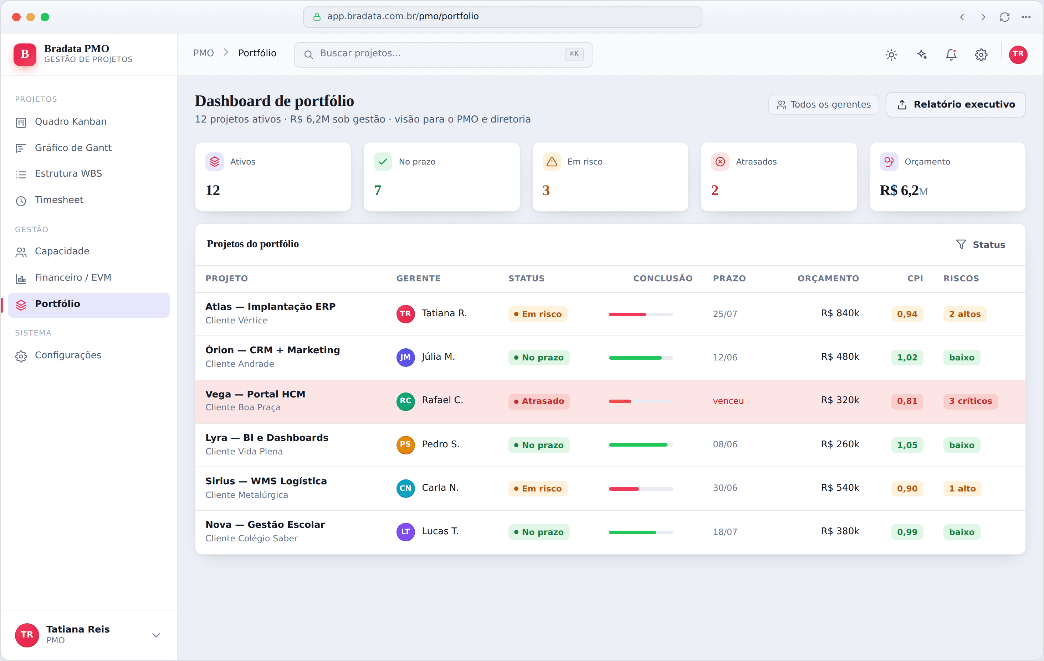This screenshot has height=661, width=1044.
Task: Click the No prazo checkmark icon
Action: click(x=383, y=162)
